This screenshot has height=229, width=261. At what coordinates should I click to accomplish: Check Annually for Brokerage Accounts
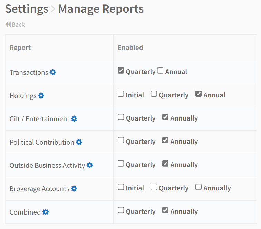(199, 187)
